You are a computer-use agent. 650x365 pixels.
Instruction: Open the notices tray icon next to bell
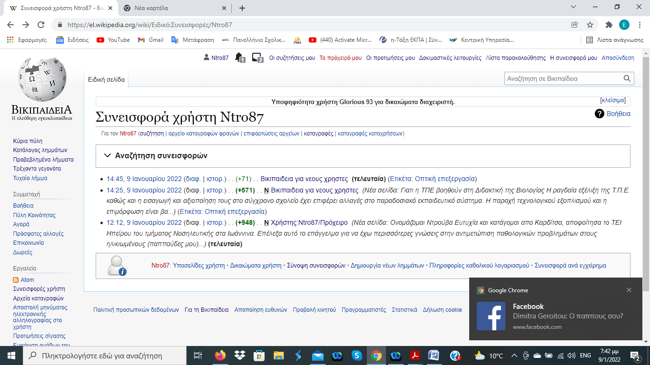pyautogui.click(x=257, y=58)
